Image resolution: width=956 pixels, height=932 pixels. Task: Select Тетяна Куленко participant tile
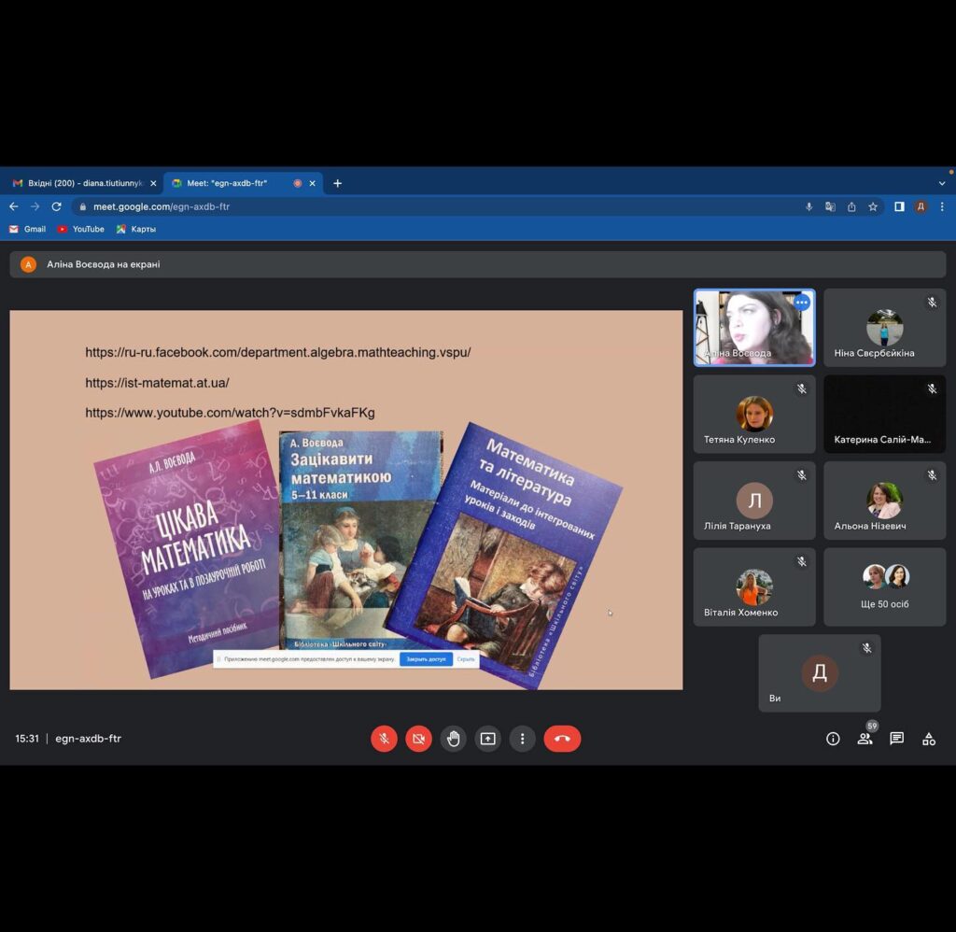click(754, 414)
